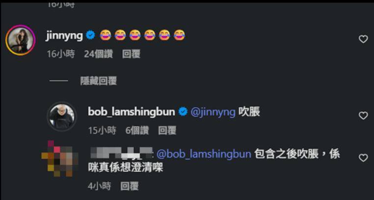Click the 15小時 timestamp
Screen dimensions: 374x200
pos(102,131)
